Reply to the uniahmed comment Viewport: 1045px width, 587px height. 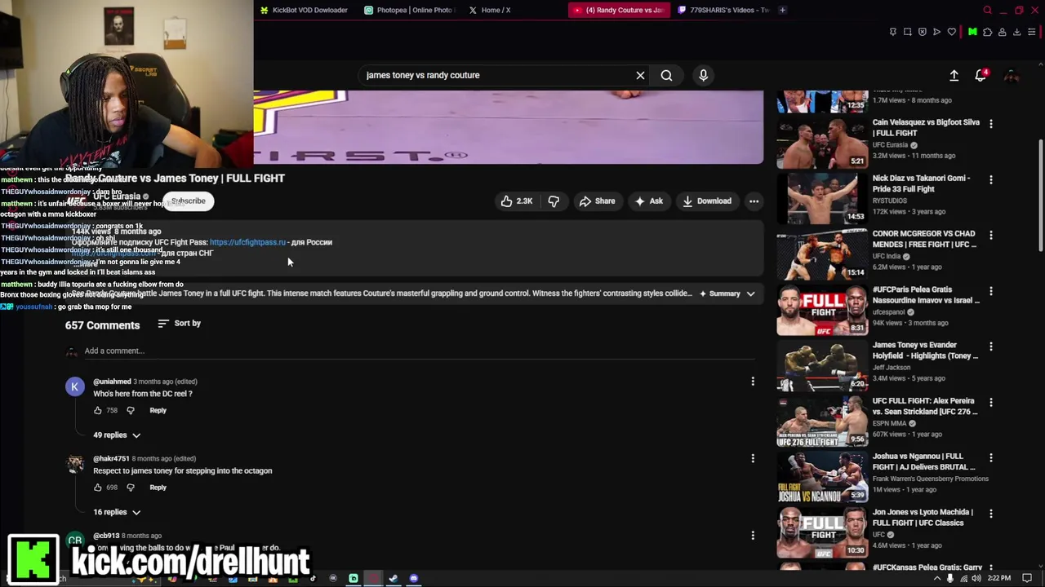click(158, 411)
